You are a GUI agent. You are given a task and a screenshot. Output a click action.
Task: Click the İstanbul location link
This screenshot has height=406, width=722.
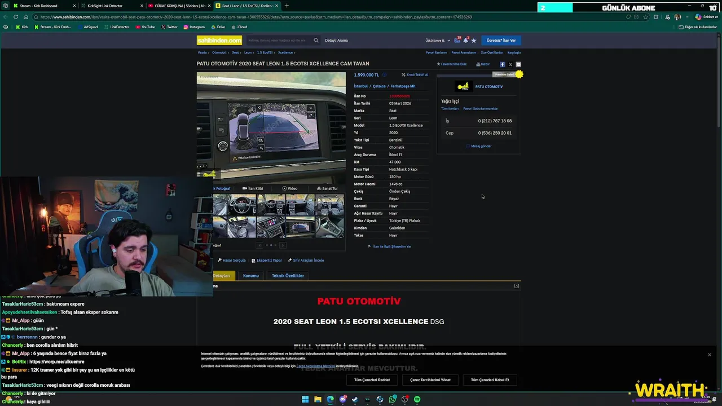tap(360, 86)
